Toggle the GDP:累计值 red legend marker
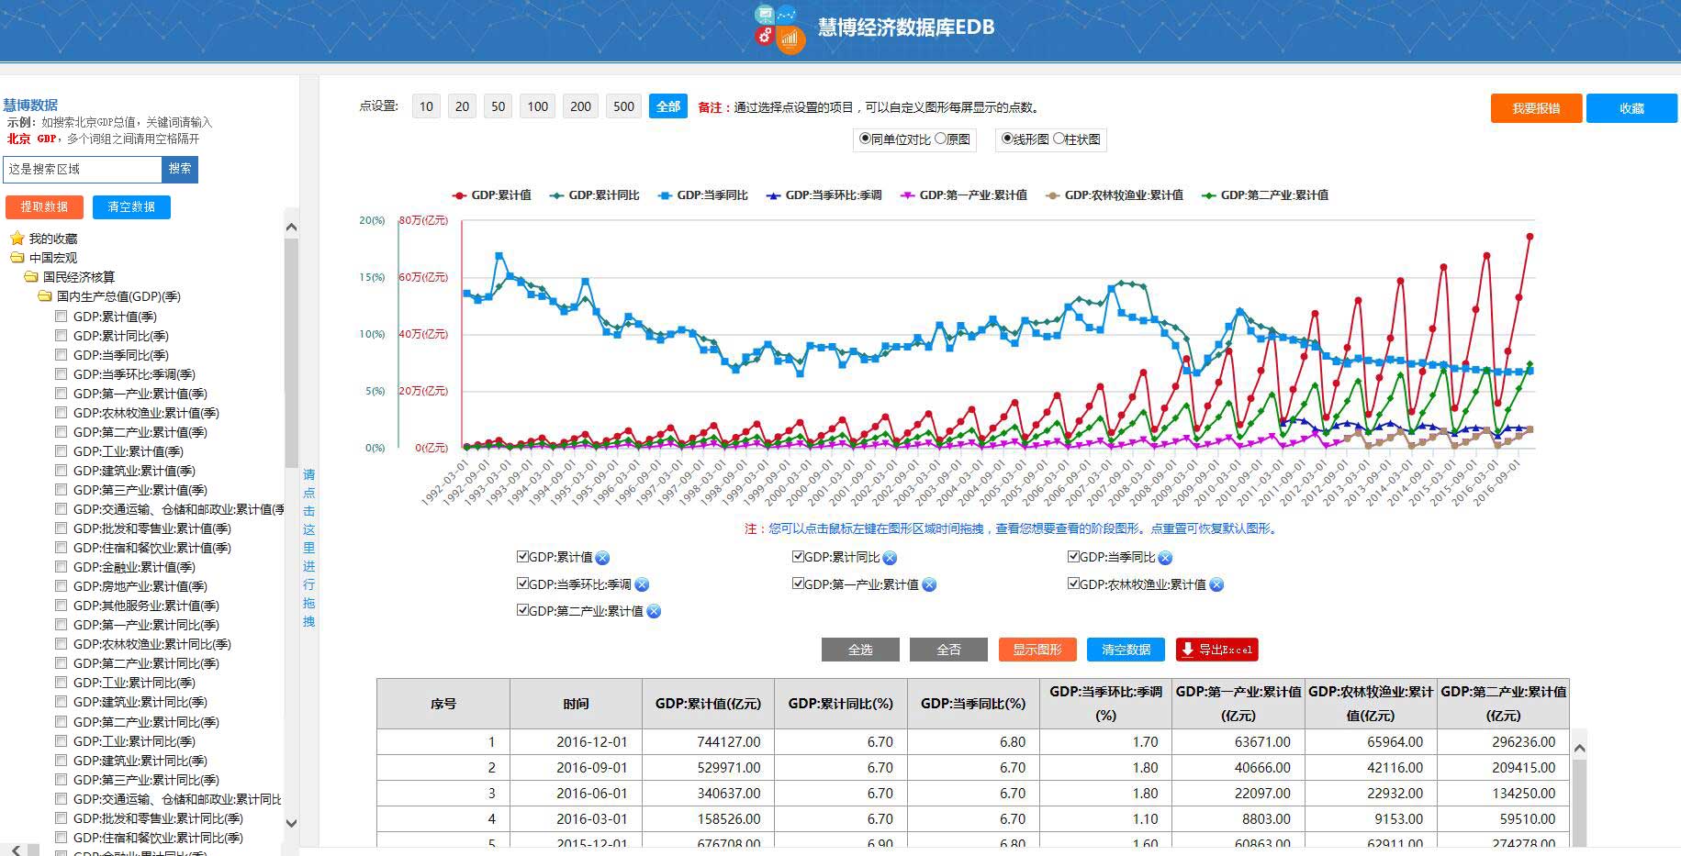Image resolution: width=1681 pixels, height=856 pixels. pyautogui.click(x=460, y=195)
